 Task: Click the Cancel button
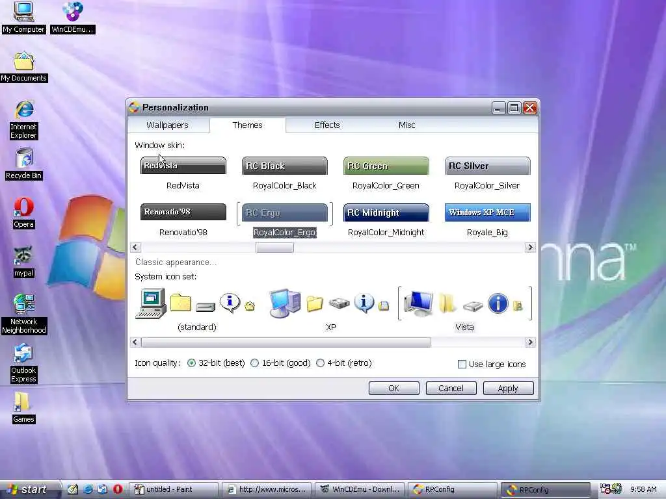click(x=451, y=389)
